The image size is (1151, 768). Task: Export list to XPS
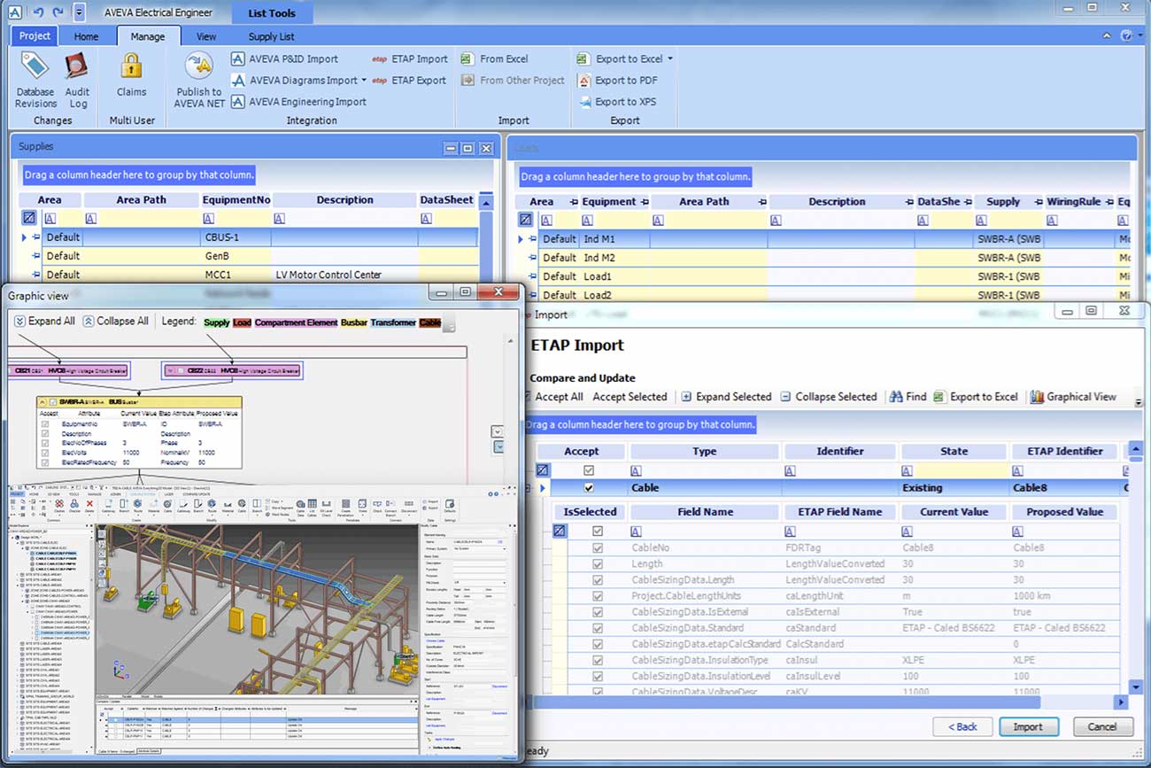616,102
